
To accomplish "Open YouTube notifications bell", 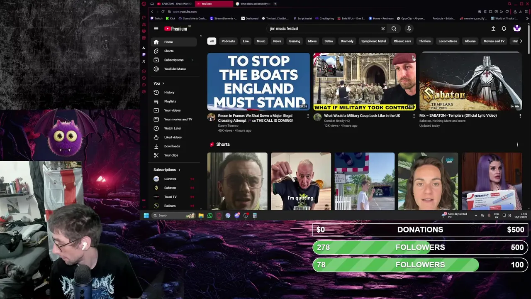I will [x=504, y=29].
